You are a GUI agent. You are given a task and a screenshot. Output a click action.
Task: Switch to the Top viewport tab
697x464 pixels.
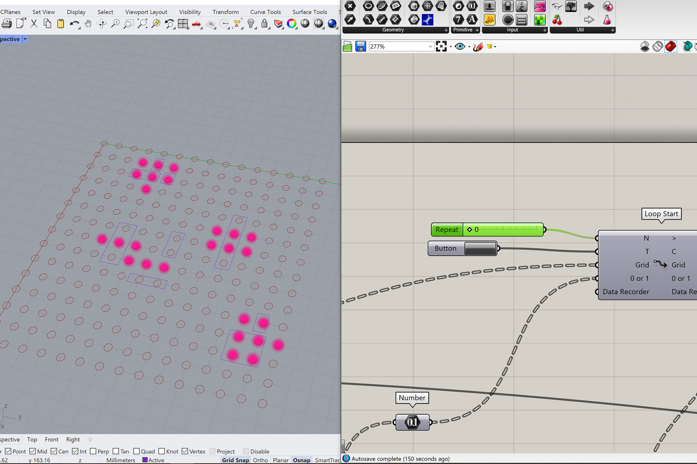coord(32,439)
